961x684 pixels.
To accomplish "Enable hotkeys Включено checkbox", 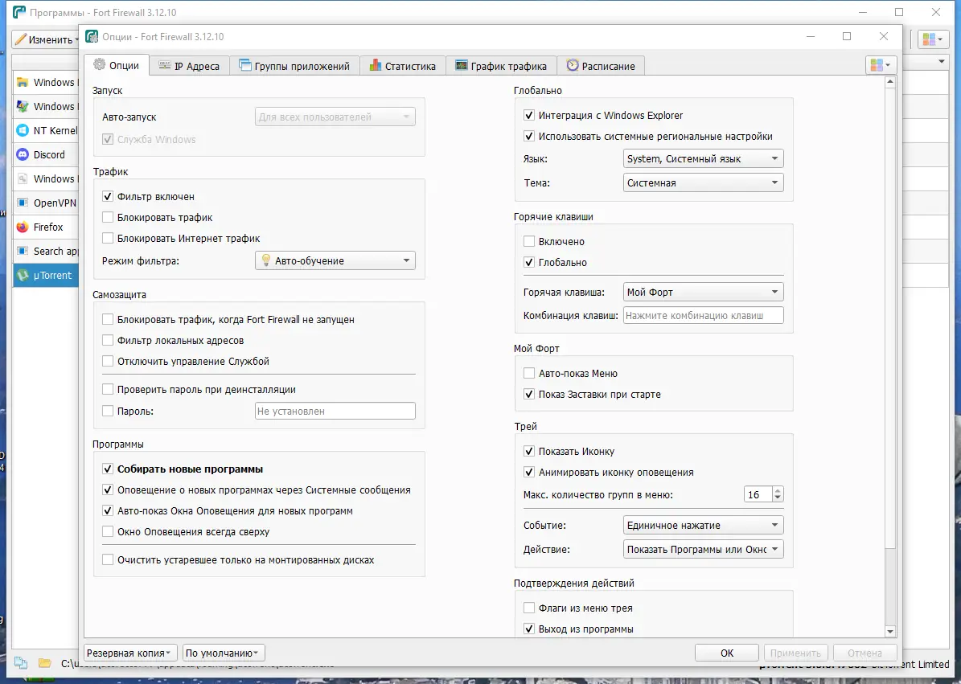I will [x=529, y=241].
